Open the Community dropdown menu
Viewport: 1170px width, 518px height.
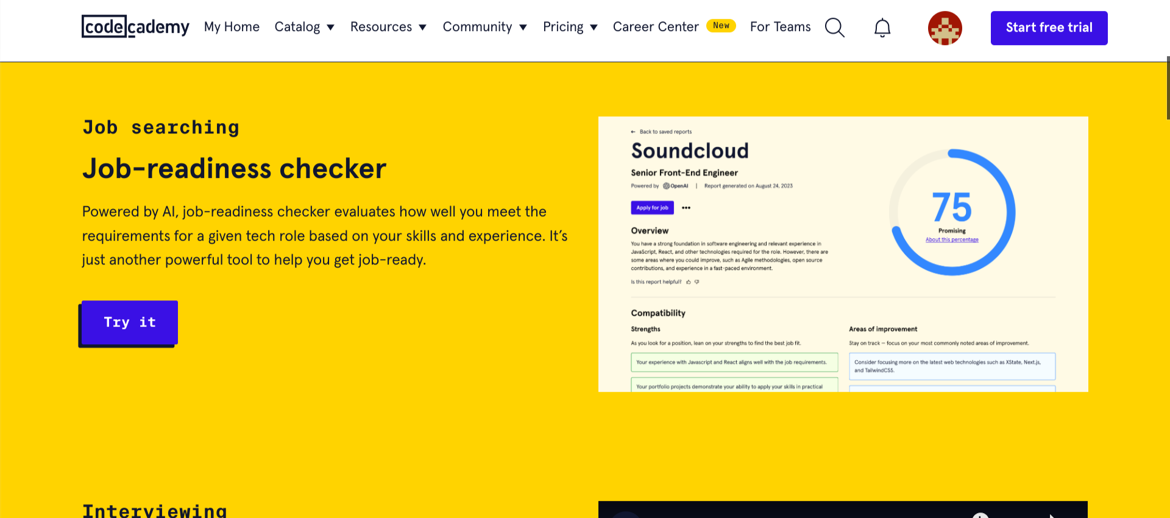pyautogui.click(x=484, y=27)
